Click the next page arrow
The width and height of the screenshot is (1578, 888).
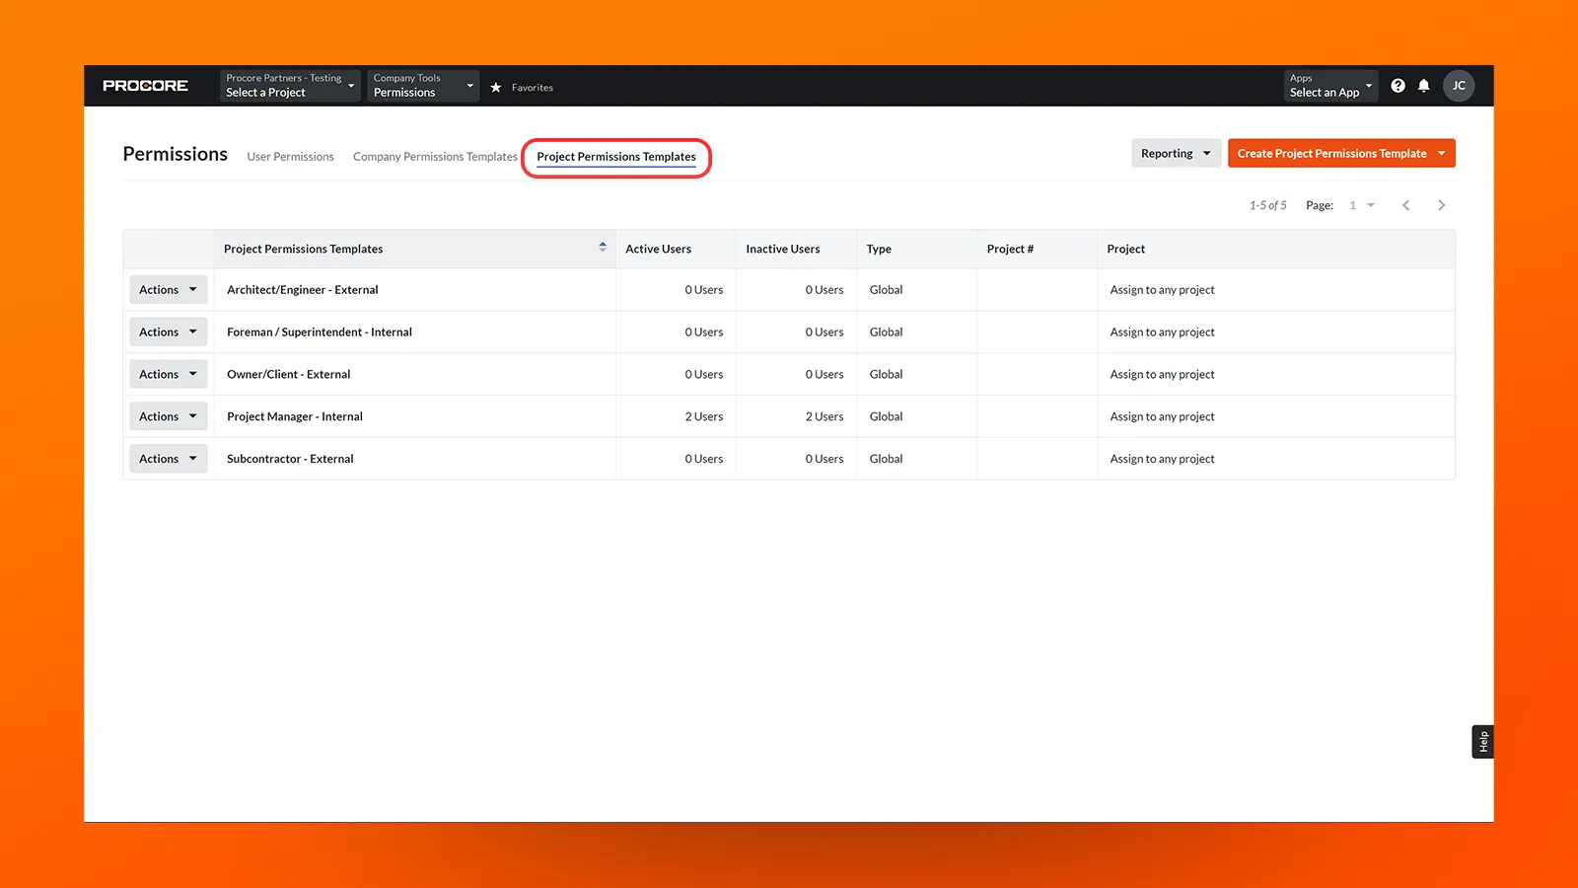tap(1441, 204)
